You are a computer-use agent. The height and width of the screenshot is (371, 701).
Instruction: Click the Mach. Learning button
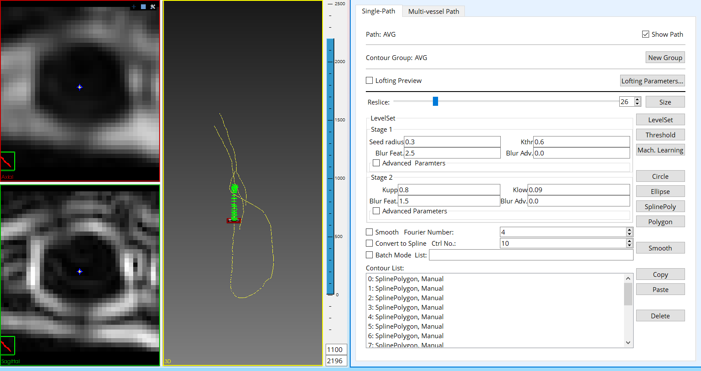click(x=660, y=150)
